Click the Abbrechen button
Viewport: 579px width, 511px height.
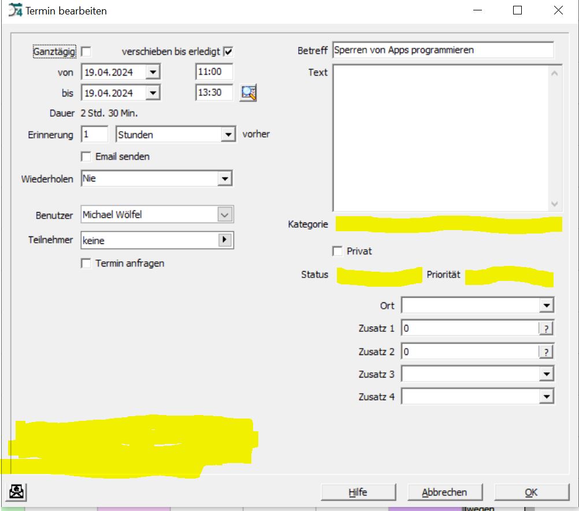[x=444, y=492]
